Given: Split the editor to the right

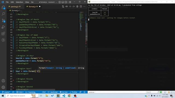Looking at the screenshot, I should [x=81, y=7].
